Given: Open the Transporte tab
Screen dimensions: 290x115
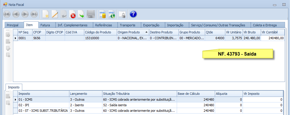Looking at the screenshot, I should click(129, 25).
